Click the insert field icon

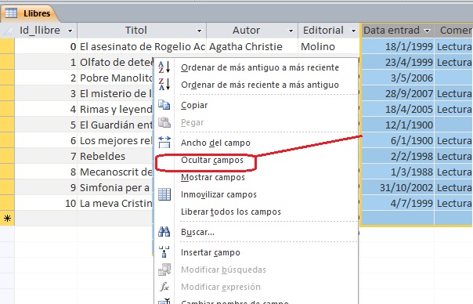point(164,252)
